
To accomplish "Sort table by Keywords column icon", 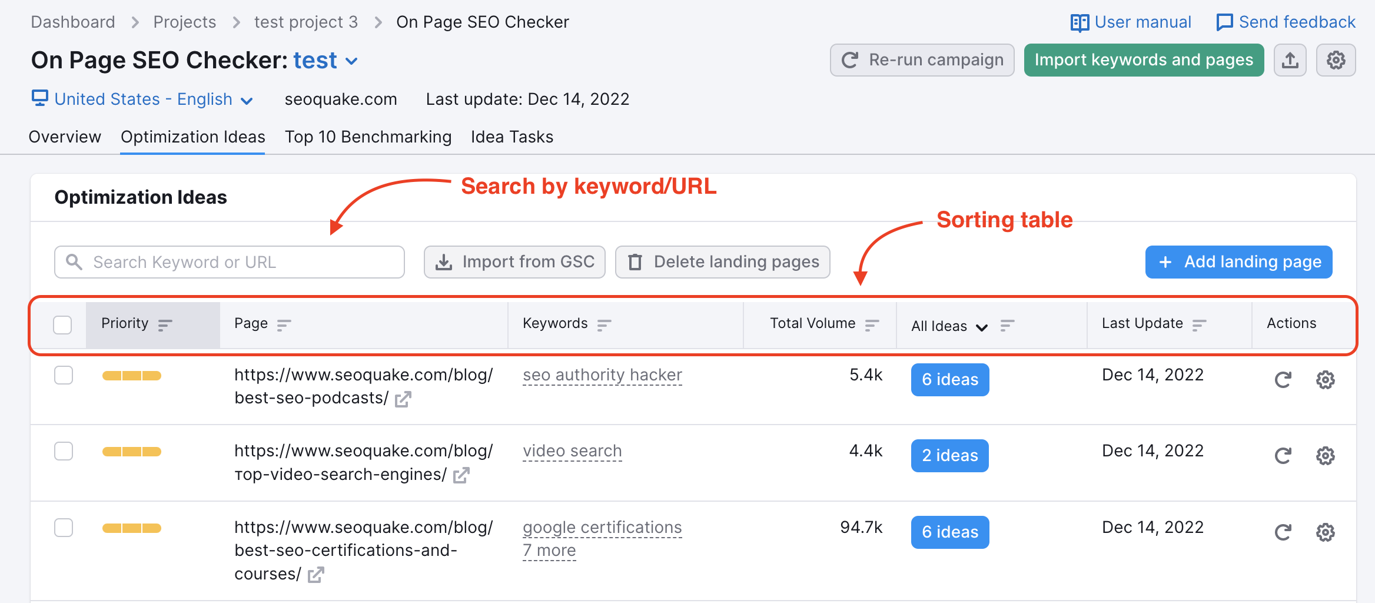I will [604, 324].
